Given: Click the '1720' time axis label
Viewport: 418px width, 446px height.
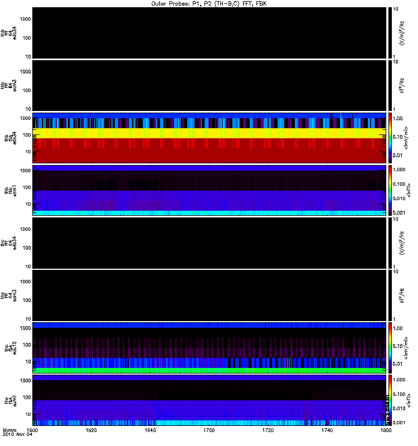Looking at the screenshot, I should 268,430.
